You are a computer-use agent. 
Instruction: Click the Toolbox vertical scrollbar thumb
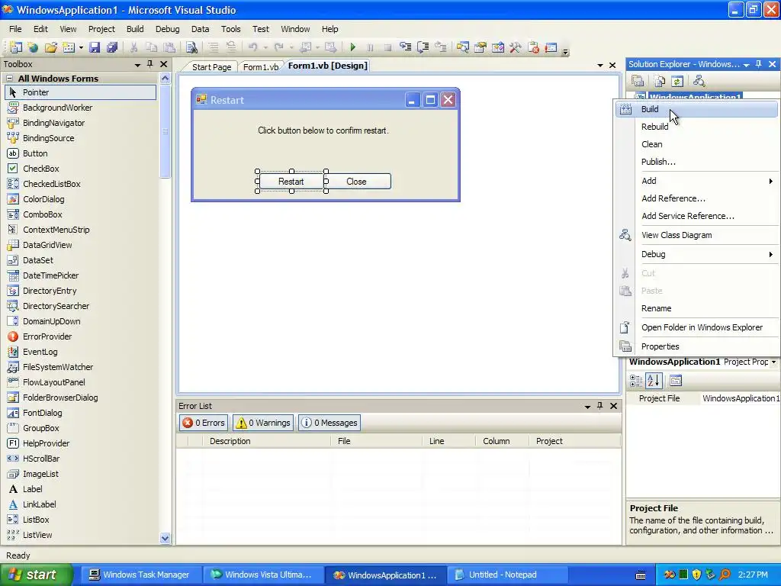tap(165, 131)
